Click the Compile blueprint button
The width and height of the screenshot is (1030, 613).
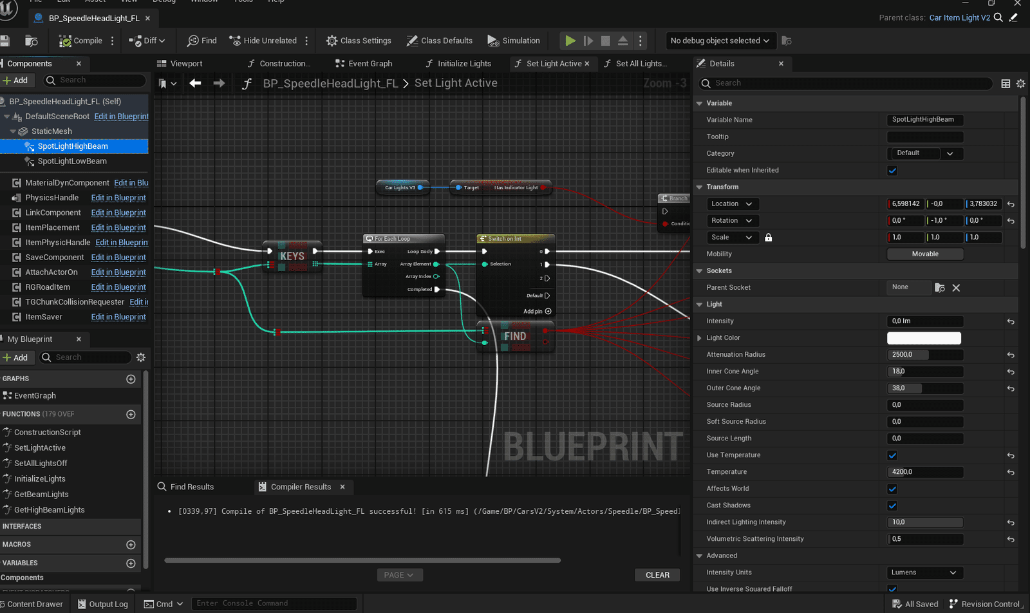(x=80, y=41)
